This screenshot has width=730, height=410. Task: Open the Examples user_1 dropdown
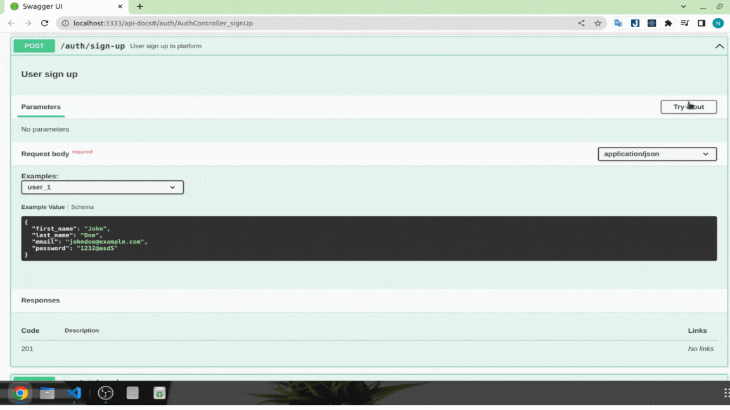coord(103,187)
